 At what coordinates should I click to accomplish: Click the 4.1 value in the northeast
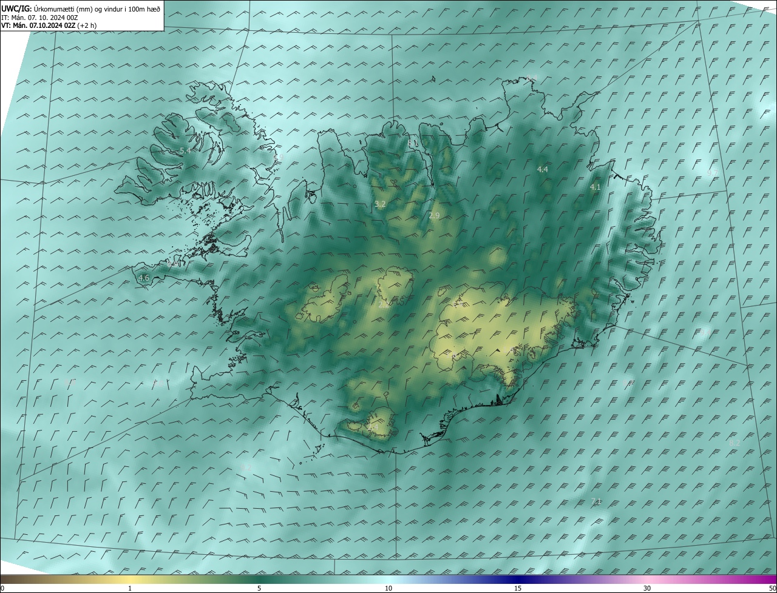pyautogui.click(x=595, y=187)
